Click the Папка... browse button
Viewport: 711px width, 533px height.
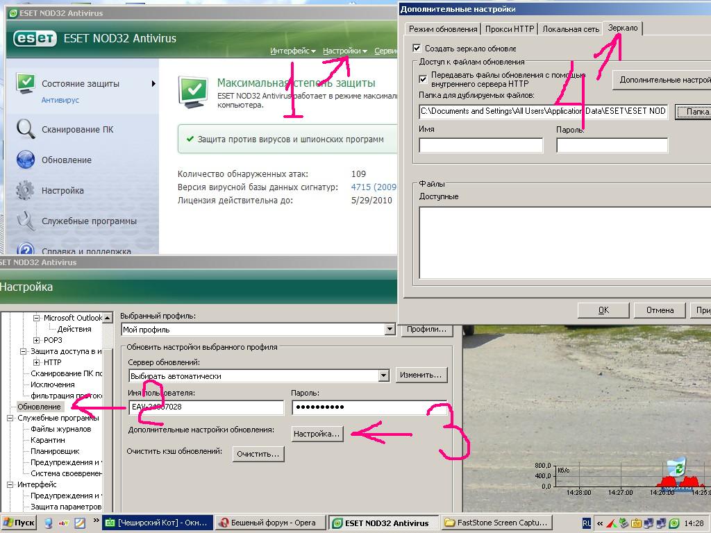(693, 112)
